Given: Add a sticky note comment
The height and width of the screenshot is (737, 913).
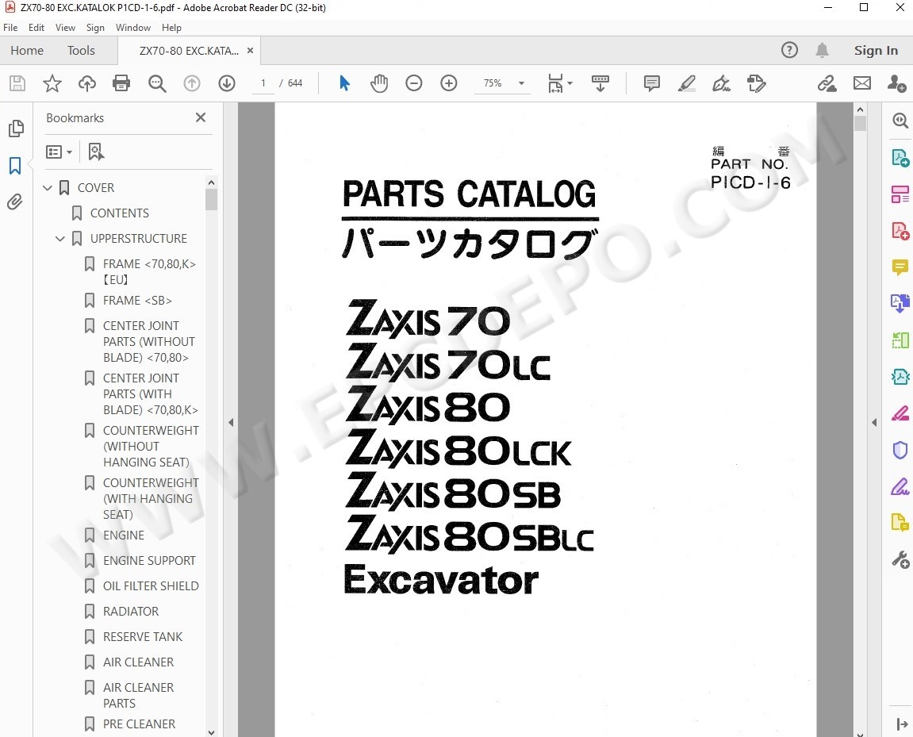Looking at the screenshot, I should pos(652,83).
